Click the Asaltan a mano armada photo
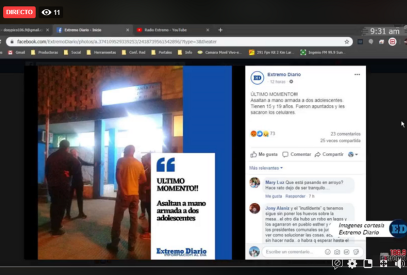 coord(135,163)
